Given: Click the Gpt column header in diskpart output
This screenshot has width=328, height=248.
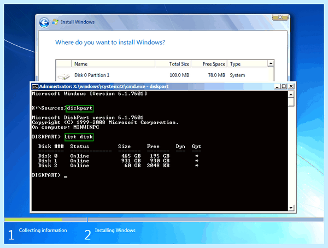Looking at the screenshot, I should [196, 146].
